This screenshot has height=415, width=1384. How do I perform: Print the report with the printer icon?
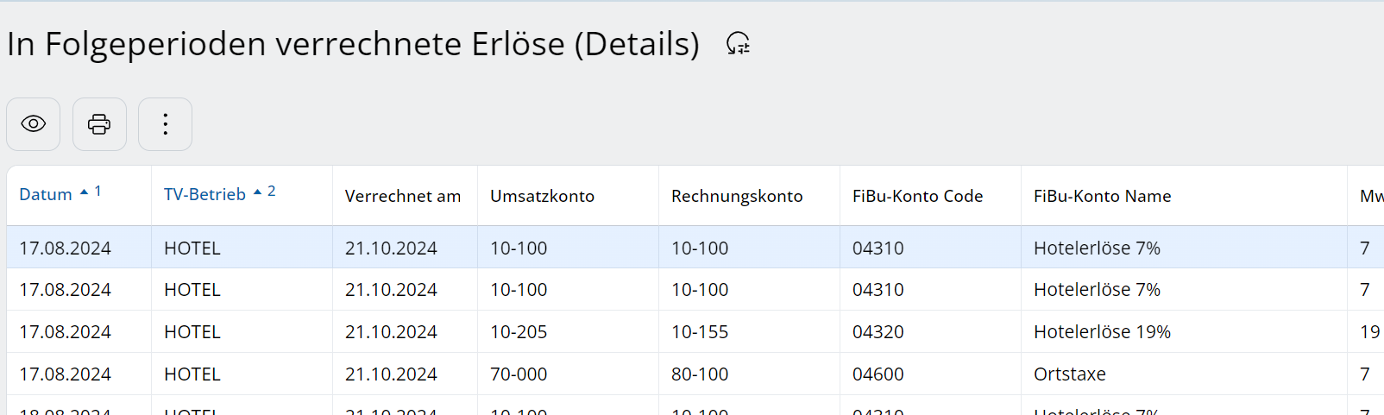(x=99, y=124)
